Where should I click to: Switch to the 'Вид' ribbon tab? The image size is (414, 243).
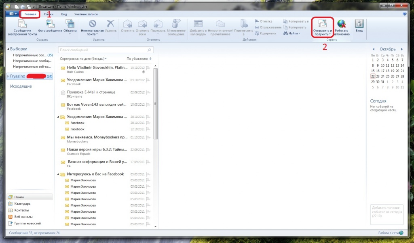(x=64, y=14)
